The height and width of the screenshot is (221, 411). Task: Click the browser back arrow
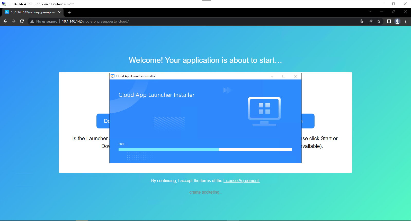point(5,21)
